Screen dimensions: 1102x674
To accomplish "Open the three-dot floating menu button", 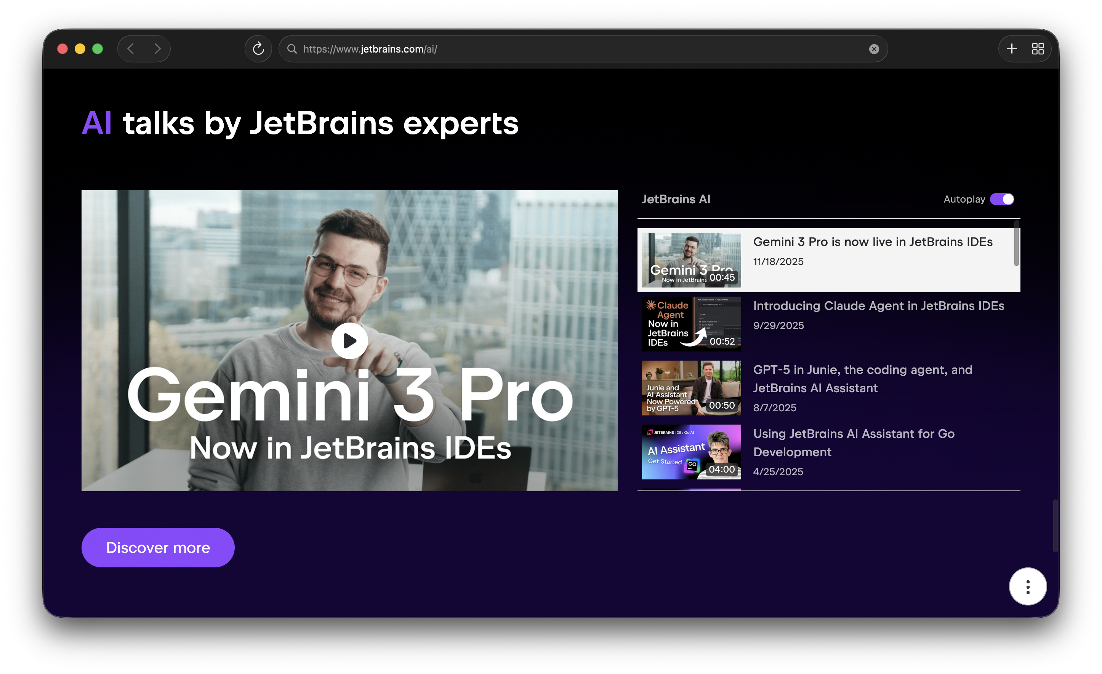I will pos(1027,586).
